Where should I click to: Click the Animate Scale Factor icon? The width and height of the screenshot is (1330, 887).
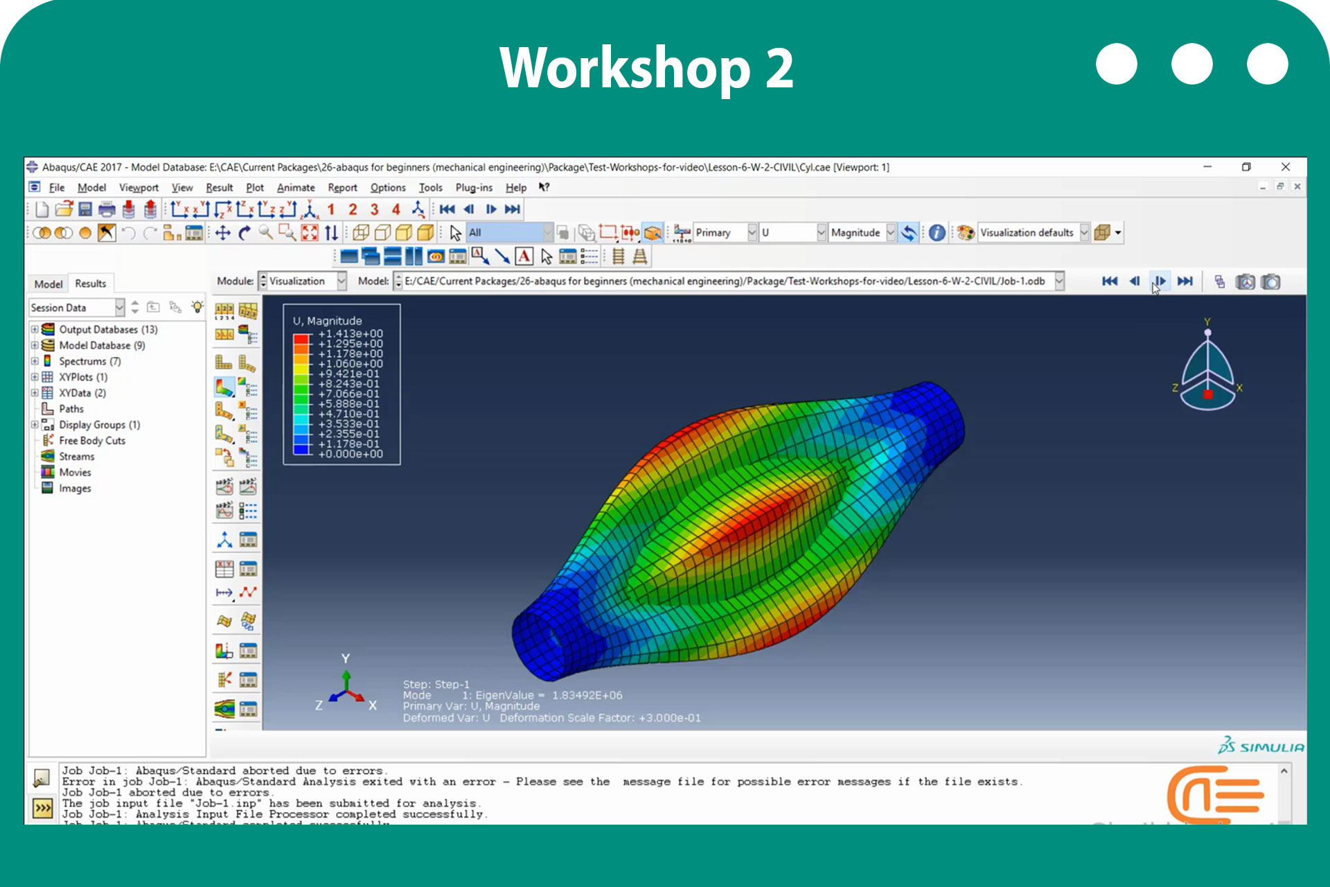coord(224,486)
